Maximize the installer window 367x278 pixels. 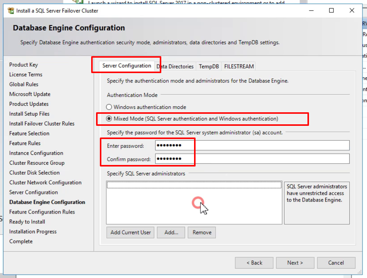(x=332, y=11)
